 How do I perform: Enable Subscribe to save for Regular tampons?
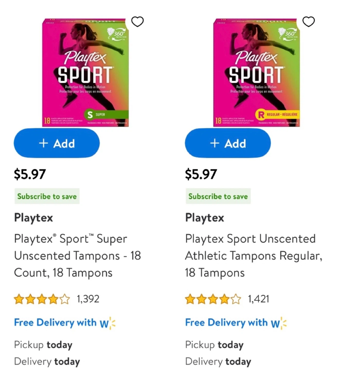[x=218, y=196]
